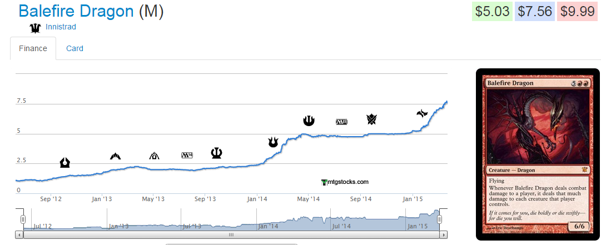Click the Khans of Tarkir set symbol
Screen dimensions: 601x245
(371, 119)
